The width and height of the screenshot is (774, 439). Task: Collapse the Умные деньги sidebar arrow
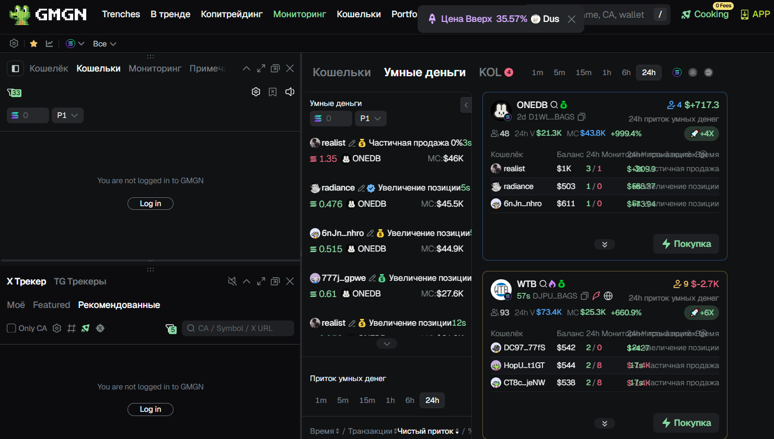pos(466,105)
